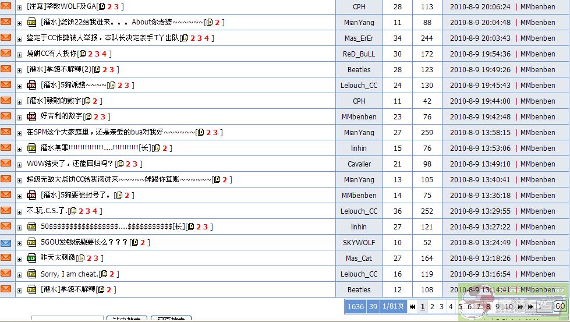Click the PNG icon beside 好吉利的数字 thread
Image resolution: width=570 pixels, height=322 pixels.
point(31,116)
